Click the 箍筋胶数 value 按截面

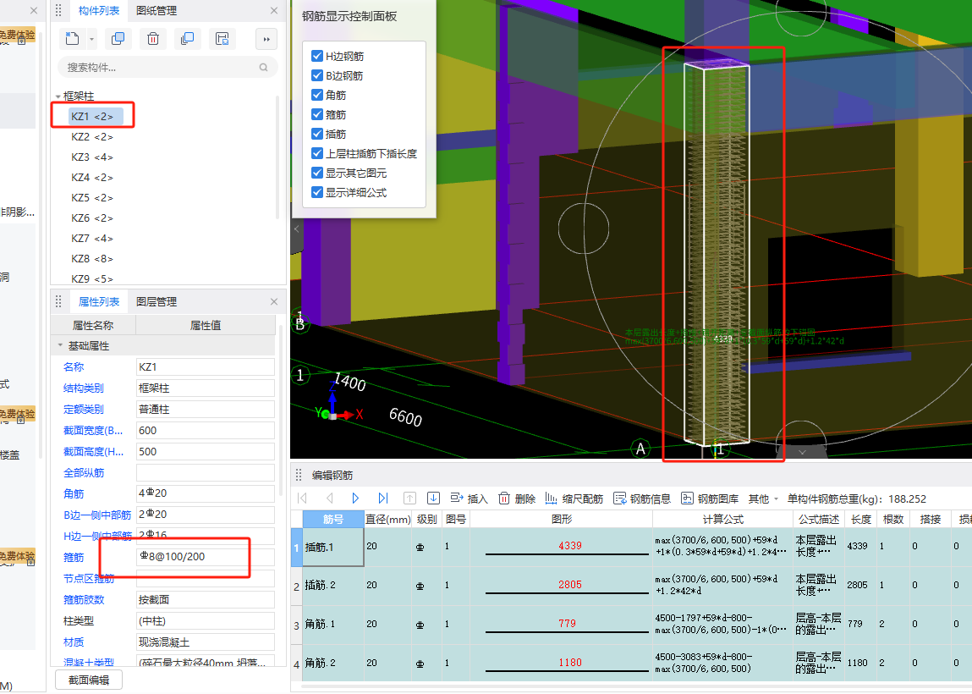coord(206,600)
